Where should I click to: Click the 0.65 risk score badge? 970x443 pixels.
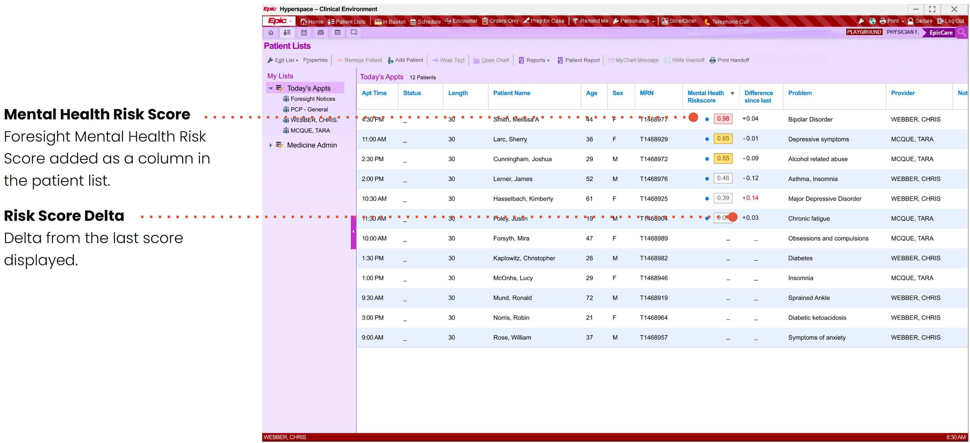(723, 139)
